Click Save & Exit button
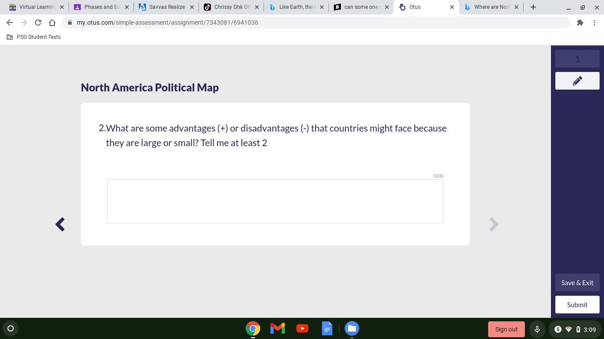The height and width of the screenshot is (339, 604). click(577, 282)
